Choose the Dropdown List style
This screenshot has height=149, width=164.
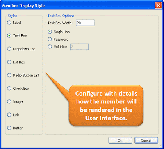pyautogui.click(x=9, y=49)
